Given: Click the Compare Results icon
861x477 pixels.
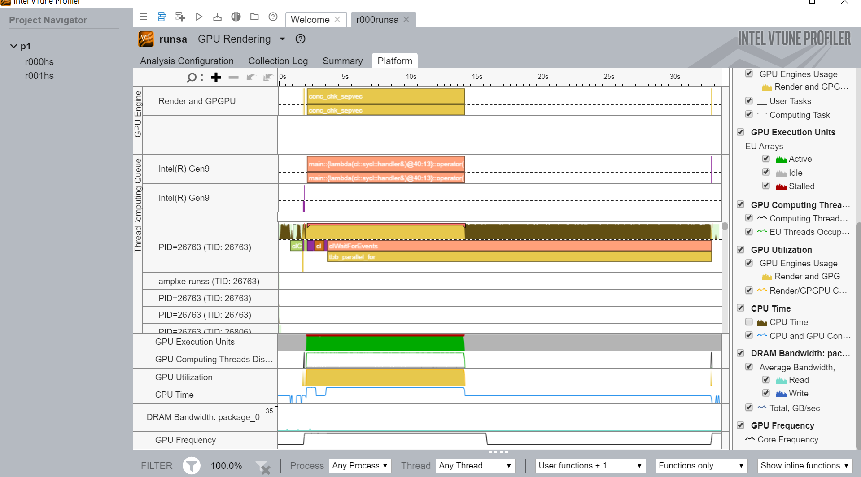Looking at the screenshot, I should [x=236, y=17].
